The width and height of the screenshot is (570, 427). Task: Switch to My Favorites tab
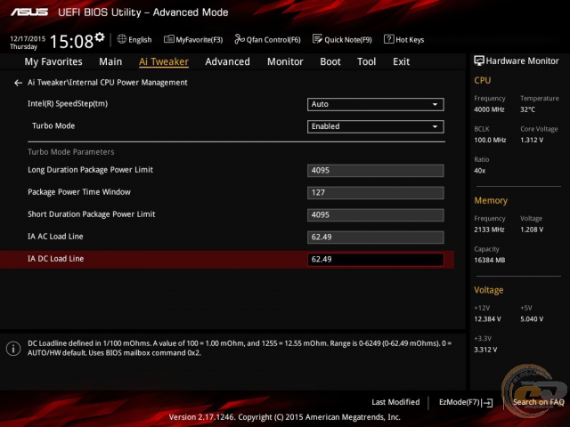pyautogui.click(x=53, y=61)
